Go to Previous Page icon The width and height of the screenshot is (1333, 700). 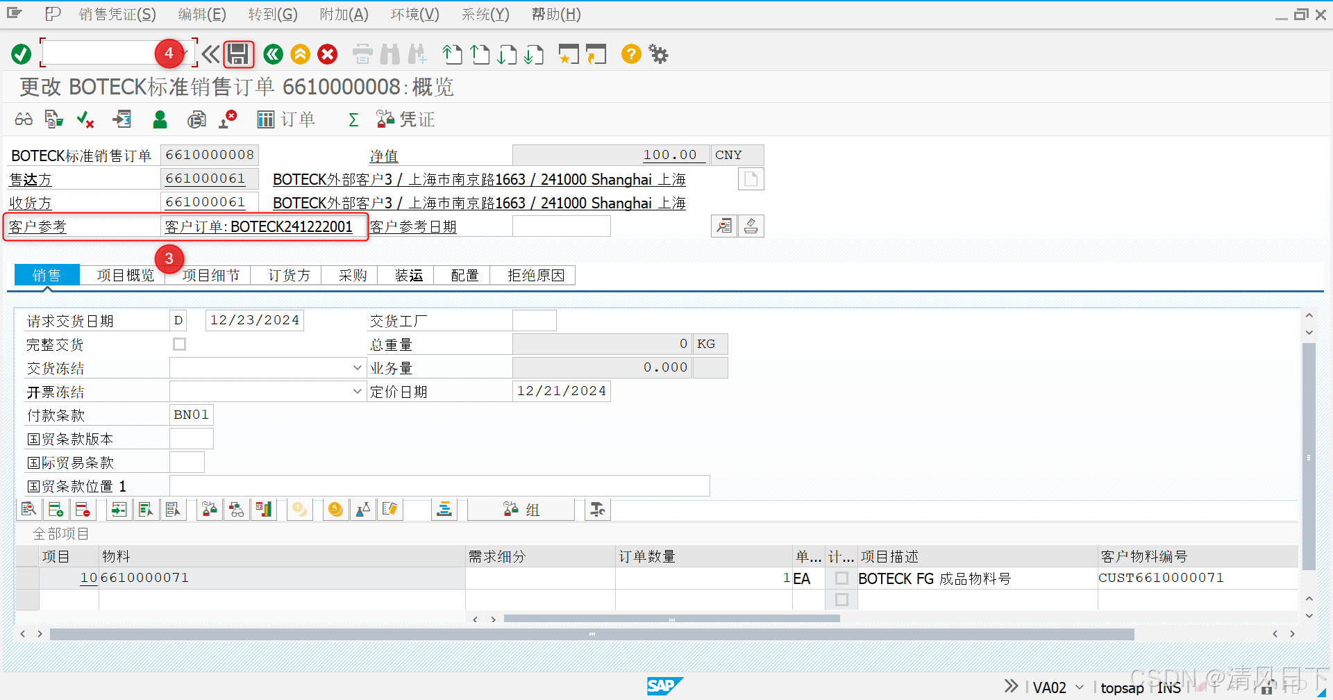click(480, 54)
